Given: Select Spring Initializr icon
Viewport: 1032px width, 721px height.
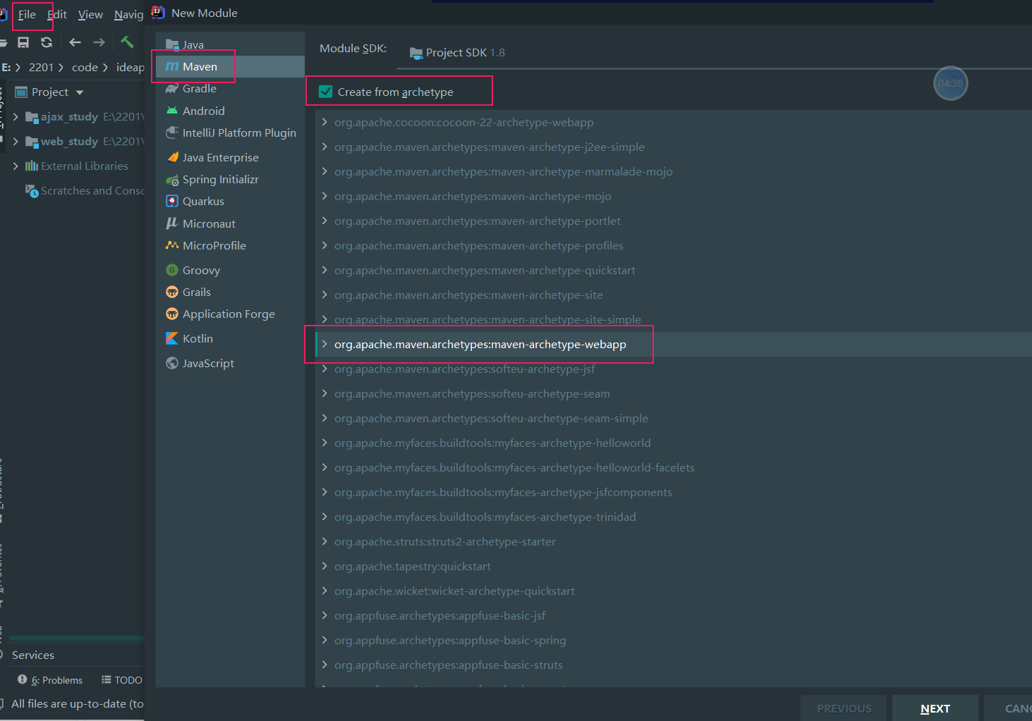Looking at the screenshot, I should pyautogui.click(x=172, y=180).
